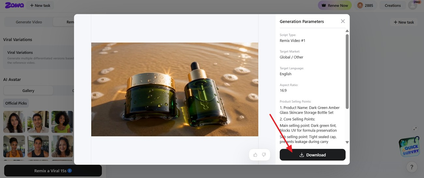Click the Product Name line
Screen dimensions: 424x178
pos(310,110)
